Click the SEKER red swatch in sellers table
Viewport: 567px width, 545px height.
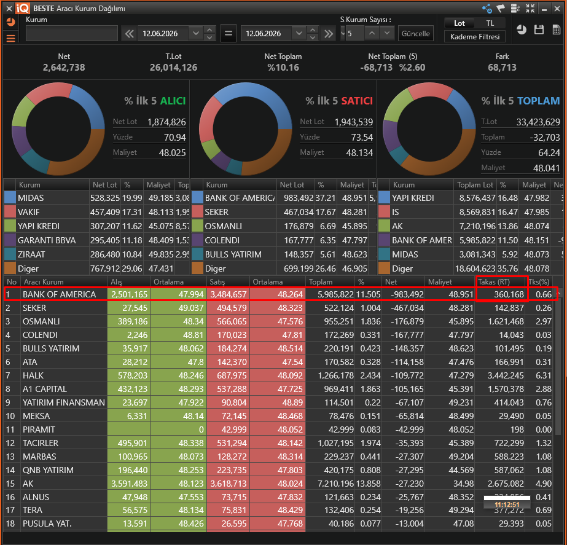click(197, 212)
